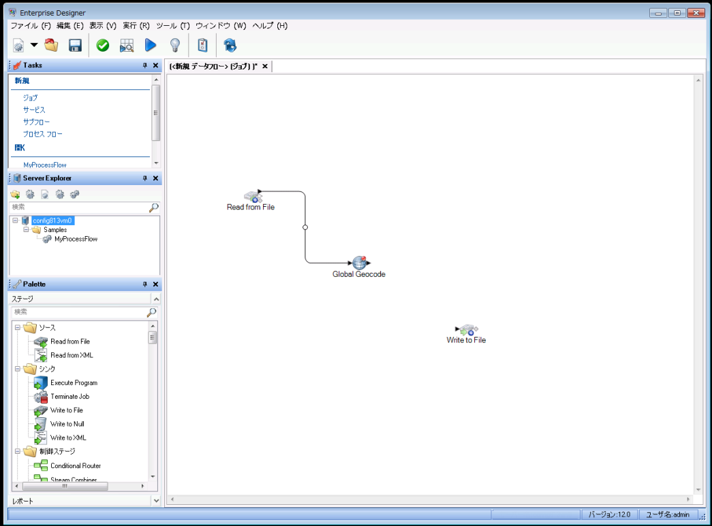Screen dimensions: 712x526
Task: Click the green checkmark validate icon
Action: click(x=103, y=46)
